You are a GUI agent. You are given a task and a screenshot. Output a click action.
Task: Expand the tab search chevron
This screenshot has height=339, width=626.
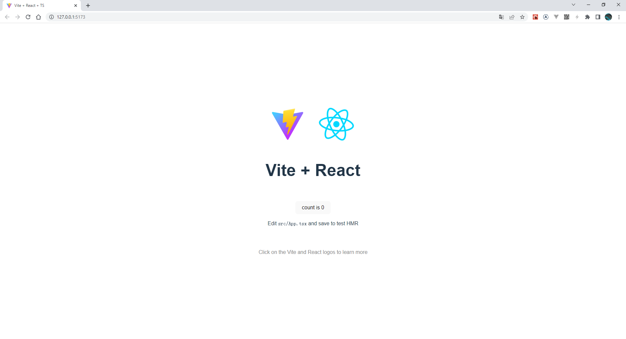(574, 5)
